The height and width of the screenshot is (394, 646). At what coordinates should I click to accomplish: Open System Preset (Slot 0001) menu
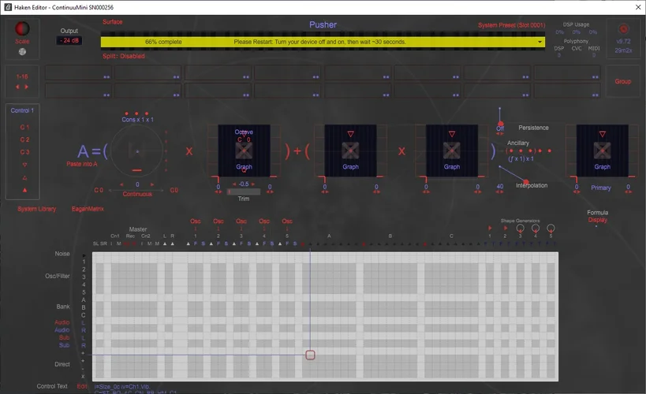511,25
